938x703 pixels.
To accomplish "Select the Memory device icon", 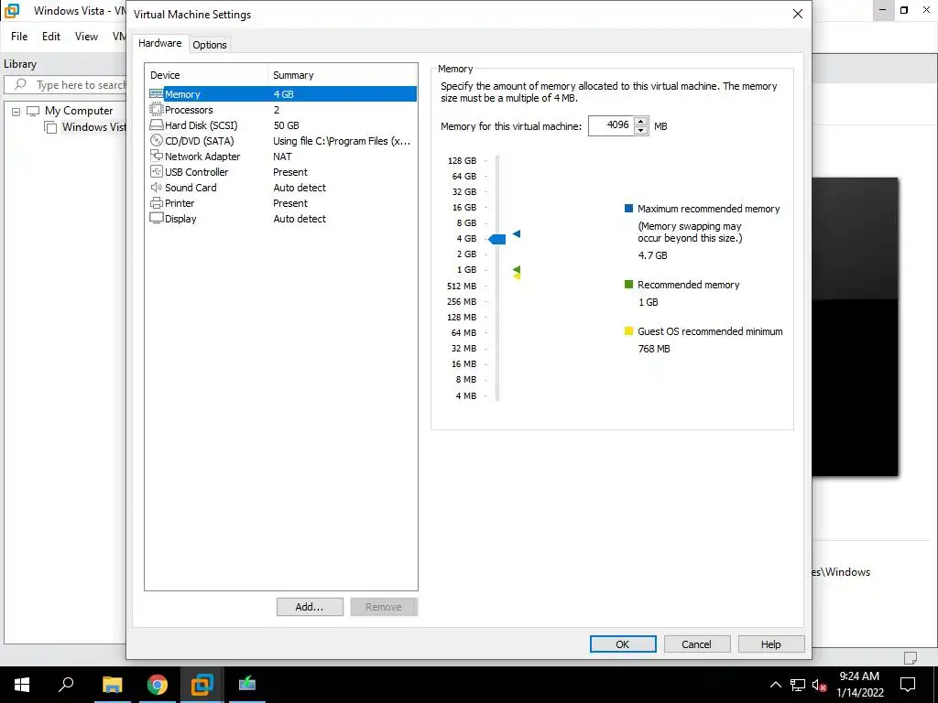I will tap(156, 94).
